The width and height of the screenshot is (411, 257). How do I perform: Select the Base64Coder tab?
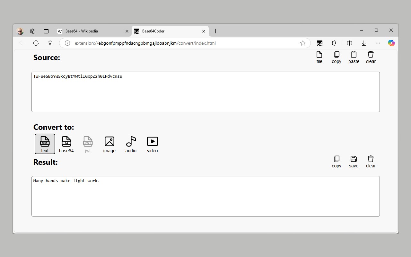pyautogui.click(x=170, y=31)
